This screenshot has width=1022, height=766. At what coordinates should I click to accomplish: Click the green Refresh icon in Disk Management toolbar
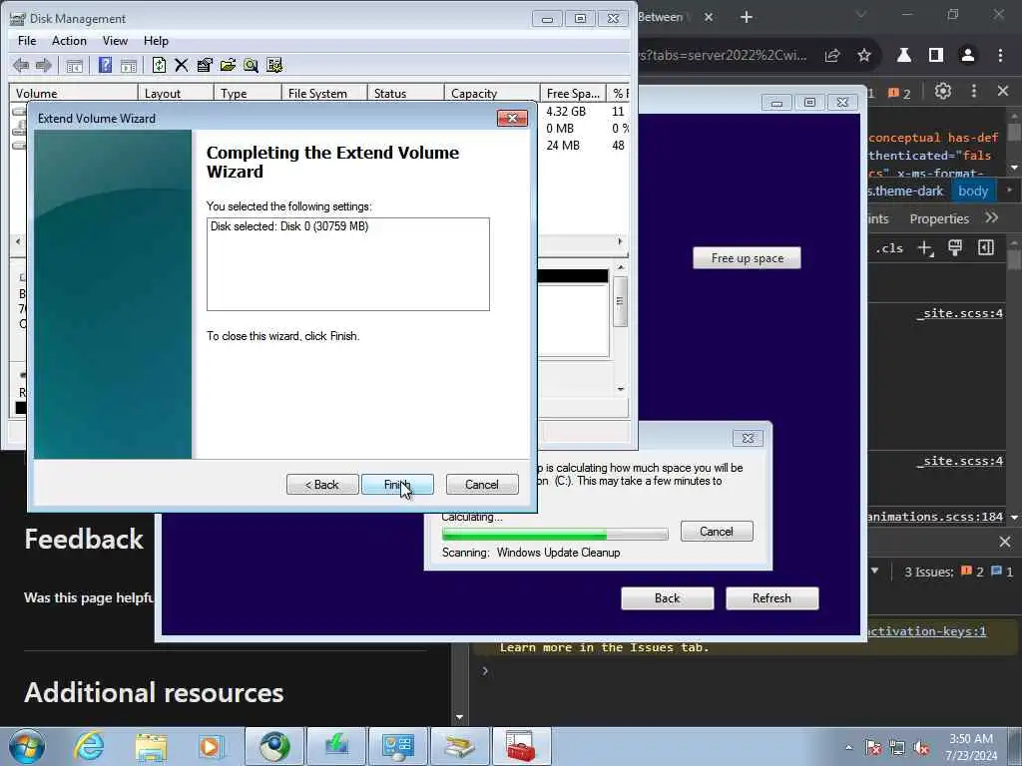tap(159, 65)
